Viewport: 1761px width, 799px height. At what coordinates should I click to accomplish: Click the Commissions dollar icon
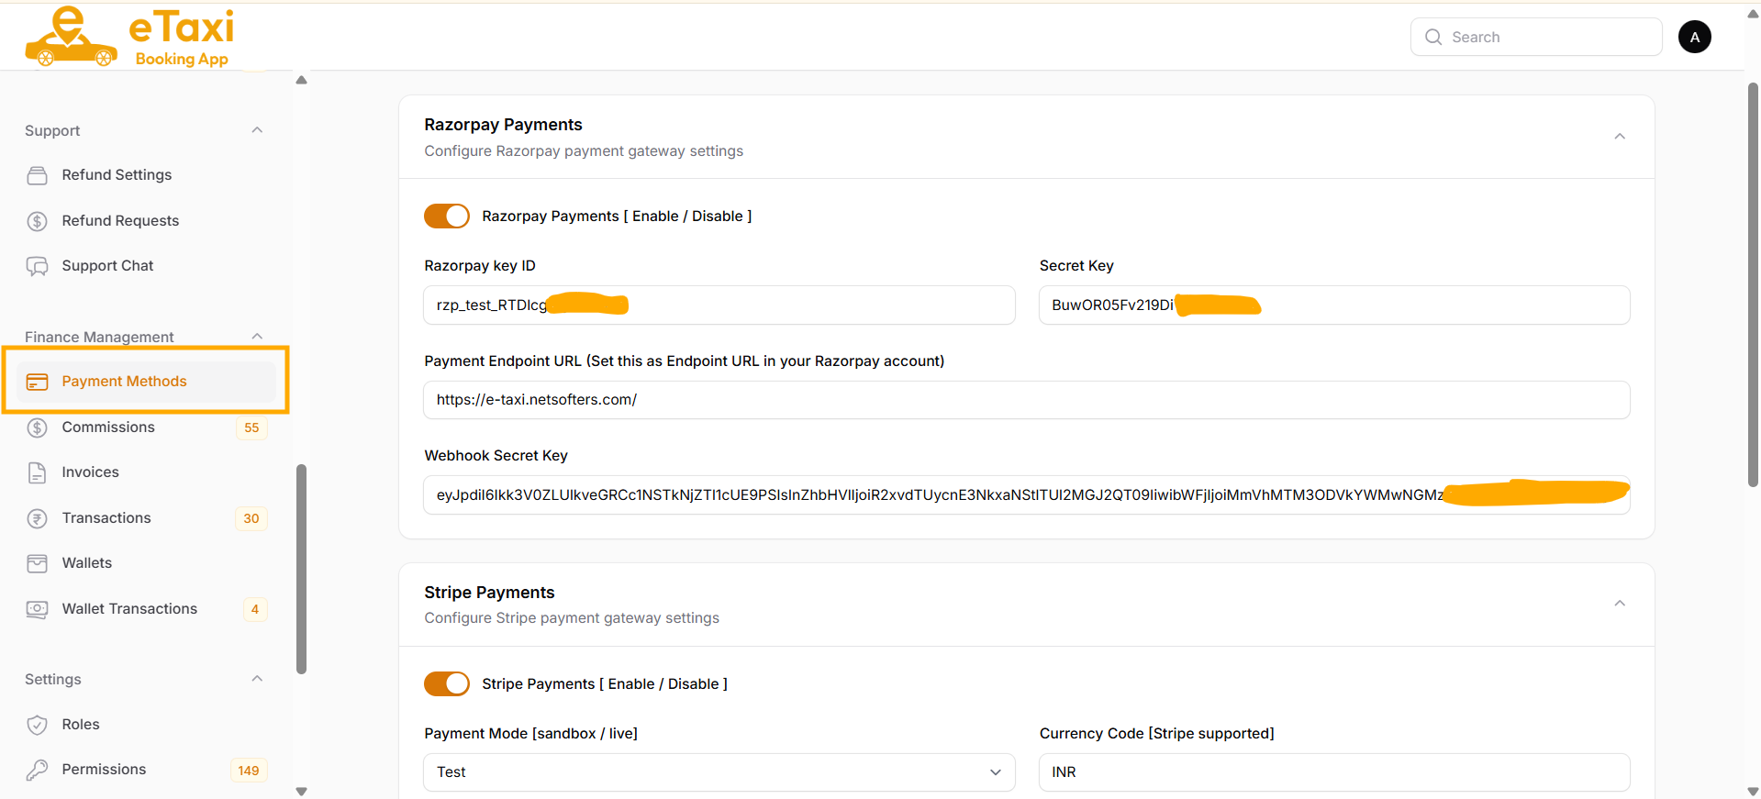pos(37,427)
